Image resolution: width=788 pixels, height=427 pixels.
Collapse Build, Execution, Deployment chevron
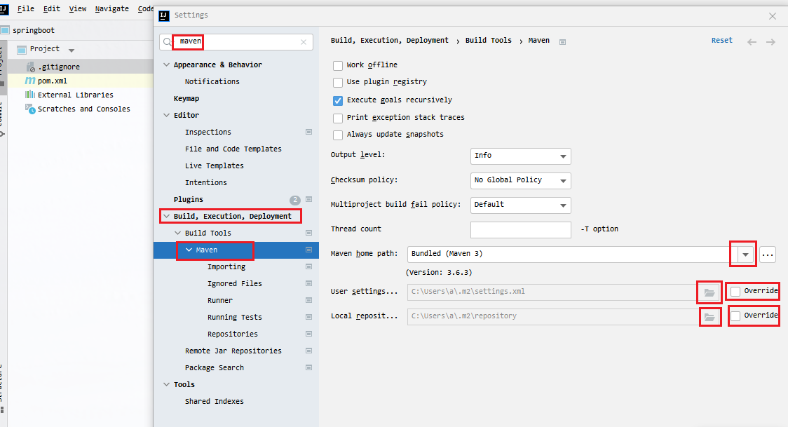[166, 216]
